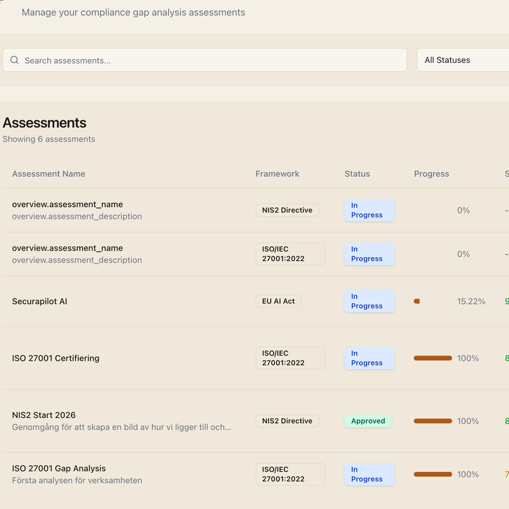Image resolution: width=509 pixels, height=509 pixels.
Task: Click the Genomgång för att skapa description
Action: [x=122, y=427]
